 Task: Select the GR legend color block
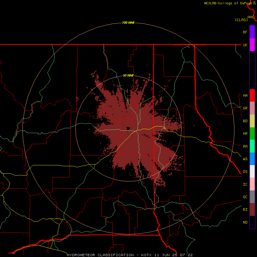click(252, 108)
